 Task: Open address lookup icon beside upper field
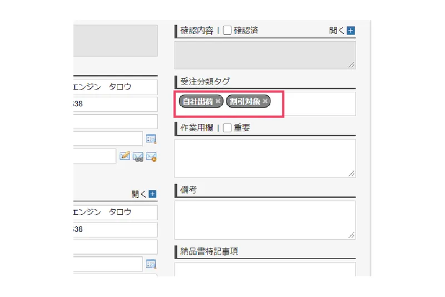point(151,138)
